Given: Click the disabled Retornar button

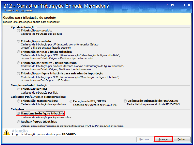Looking at the screenshot, I should (145, 139).
